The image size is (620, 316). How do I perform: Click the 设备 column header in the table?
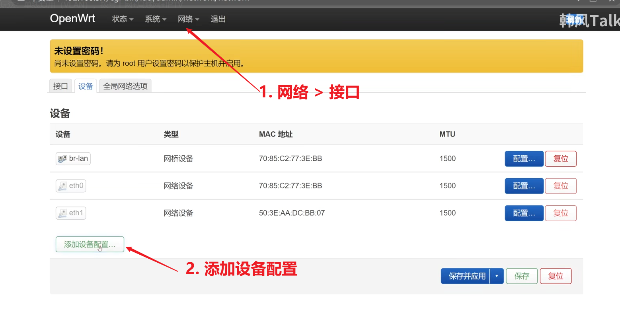coord(63,135)
